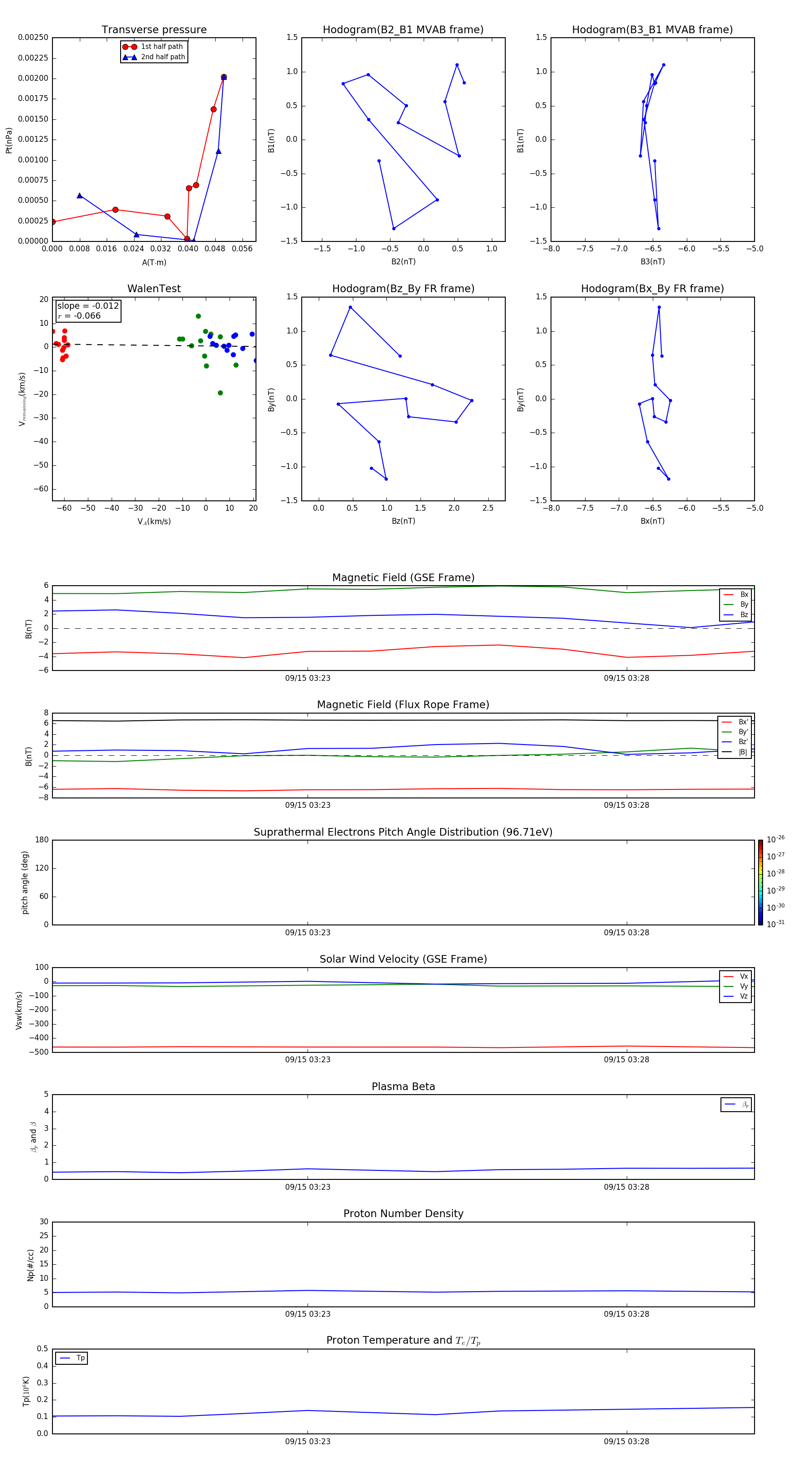Click the 'Transverse pressure' plot title
The height and width of the screenshot is (1481, 807).
[x=154, y=30]
